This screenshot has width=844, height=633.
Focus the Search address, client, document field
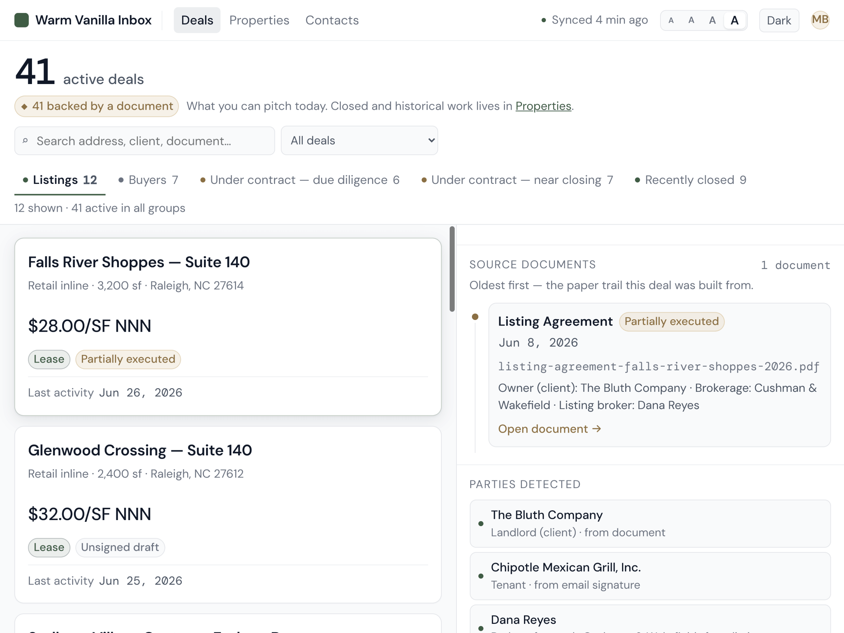[145, 141]
